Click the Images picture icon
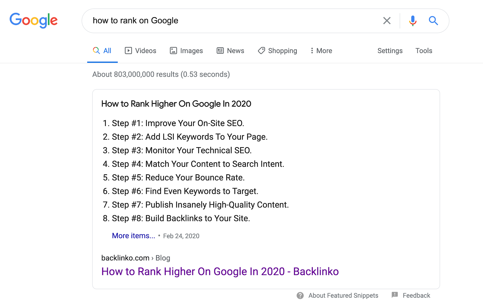Viewport: 483px width, 307px height. [x=173, y=51]
